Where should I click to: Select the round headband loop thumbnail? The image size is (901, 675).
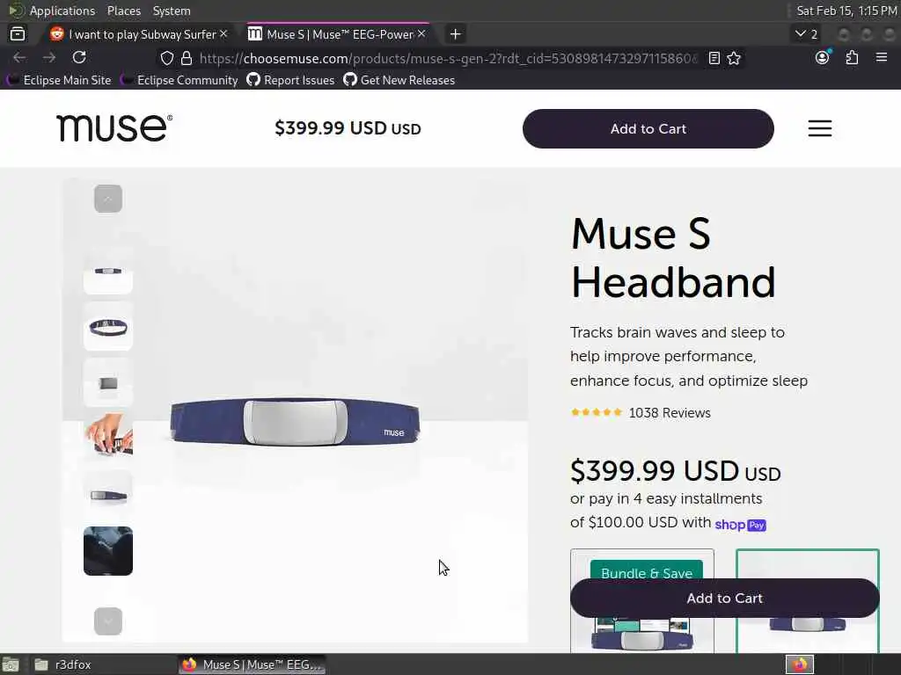tap(108, 327)
